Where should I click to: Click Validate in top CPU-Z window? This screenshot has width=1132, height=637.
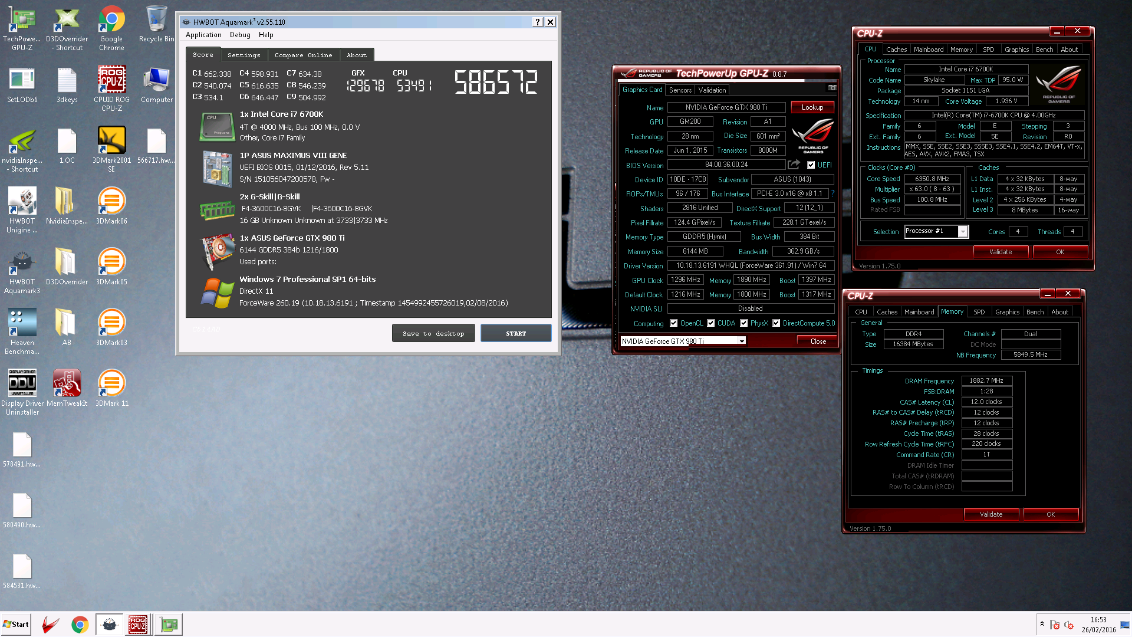click(x=1000, y=252)
